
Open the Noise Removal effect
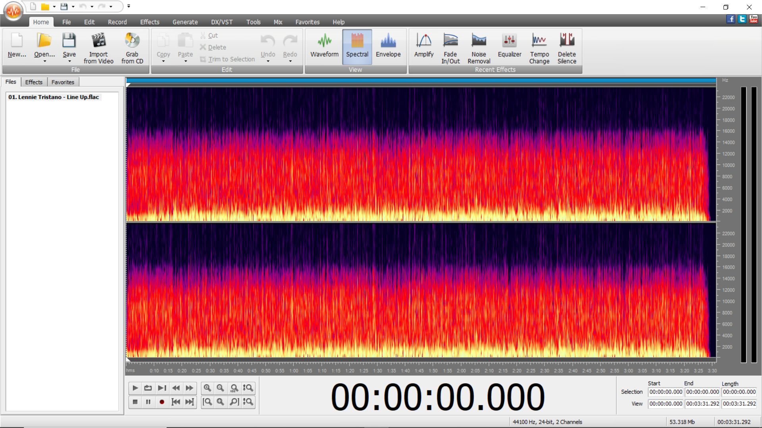click(479, 48)
